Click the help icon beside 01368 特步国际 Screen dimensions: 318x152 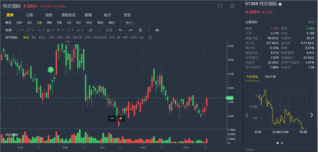coord(280,4)
